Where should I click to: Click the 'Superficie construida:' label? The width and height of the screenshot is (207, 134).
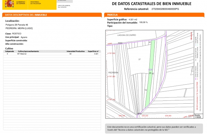(x=16, y=40)
